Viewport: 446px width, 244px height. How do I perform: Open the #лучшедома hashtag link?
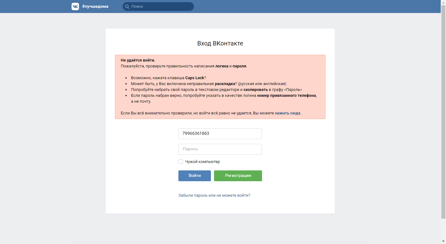95,6
